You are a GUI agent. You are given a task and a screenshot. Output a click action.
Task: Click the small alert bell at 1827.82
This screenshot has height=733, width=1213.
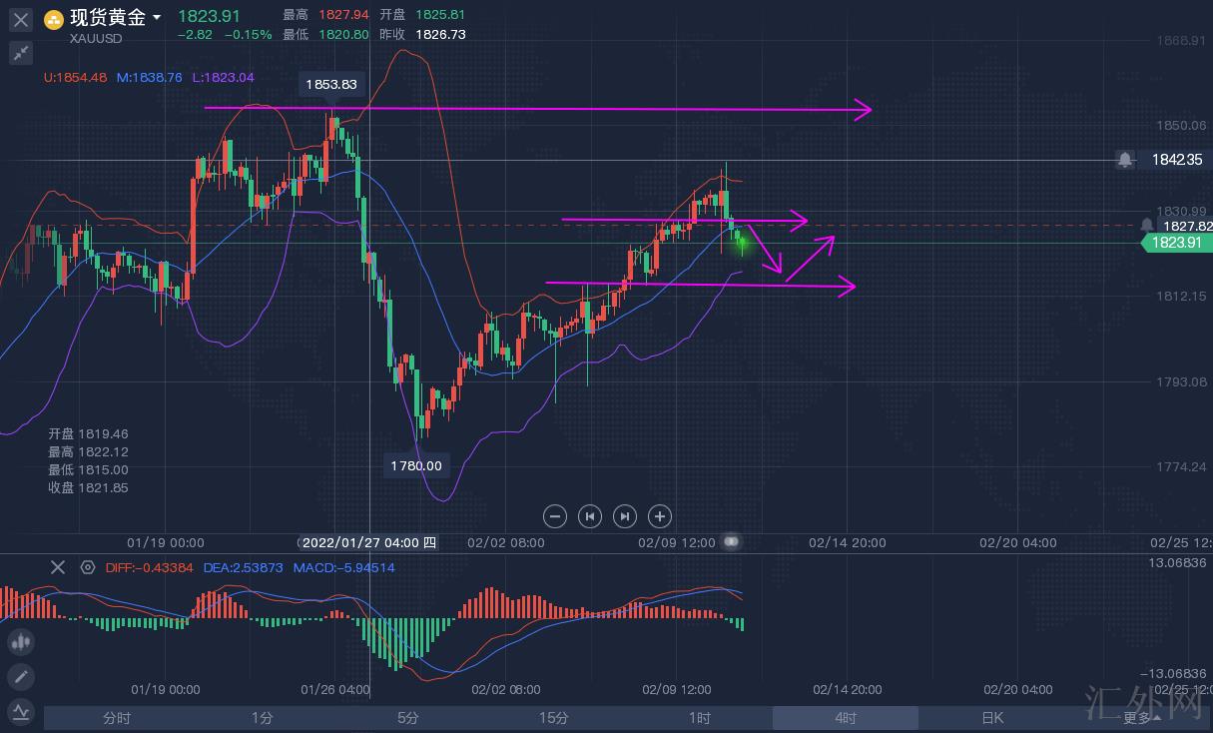(1147, 226)
